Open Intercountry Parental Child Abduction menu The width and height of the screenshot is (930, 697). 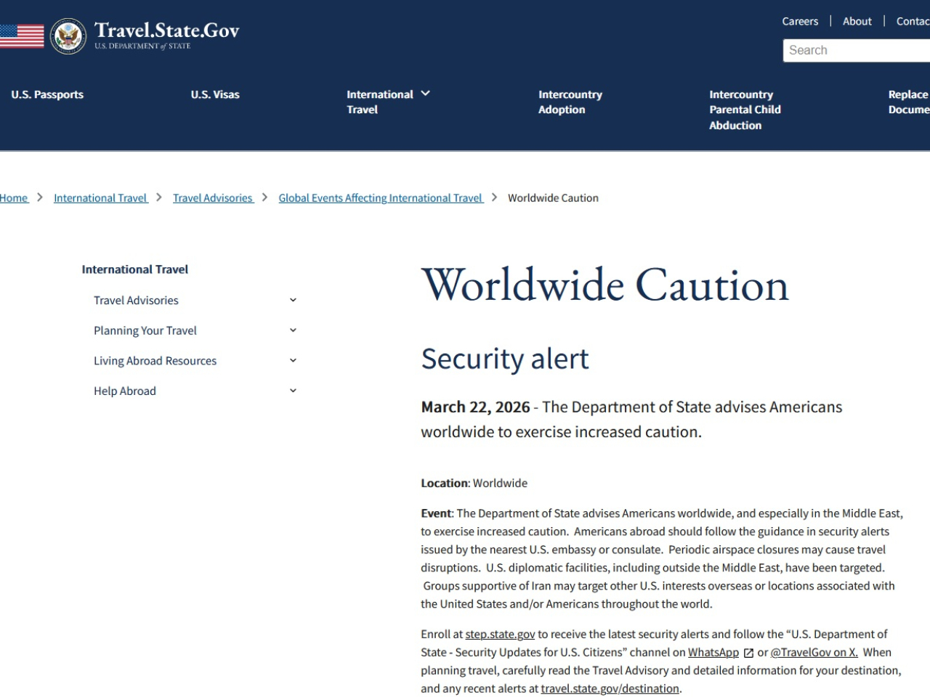coord(745,110)
